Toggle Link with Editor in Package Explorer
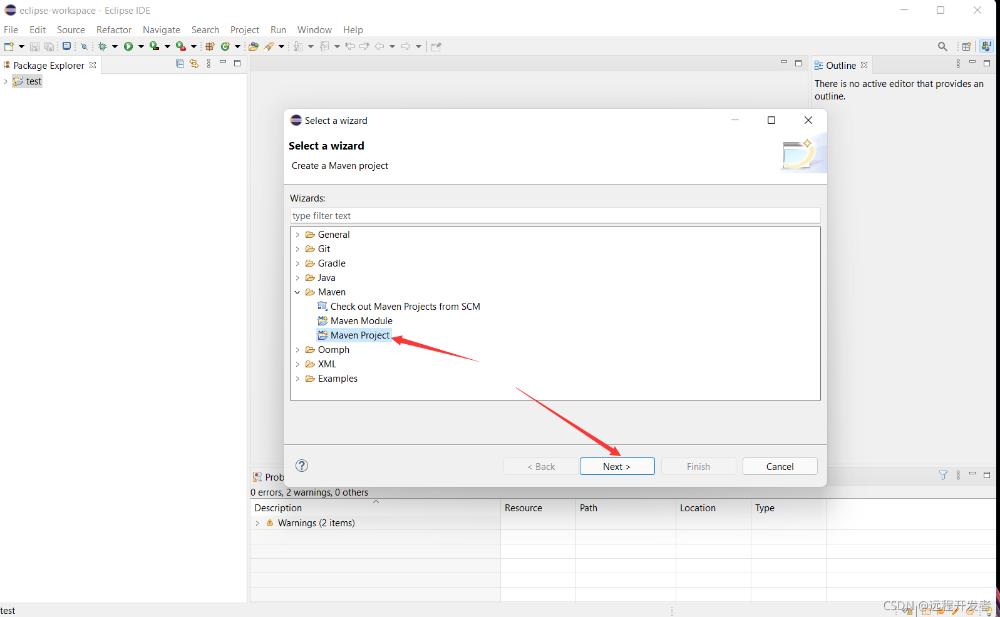 coord(194,63)
